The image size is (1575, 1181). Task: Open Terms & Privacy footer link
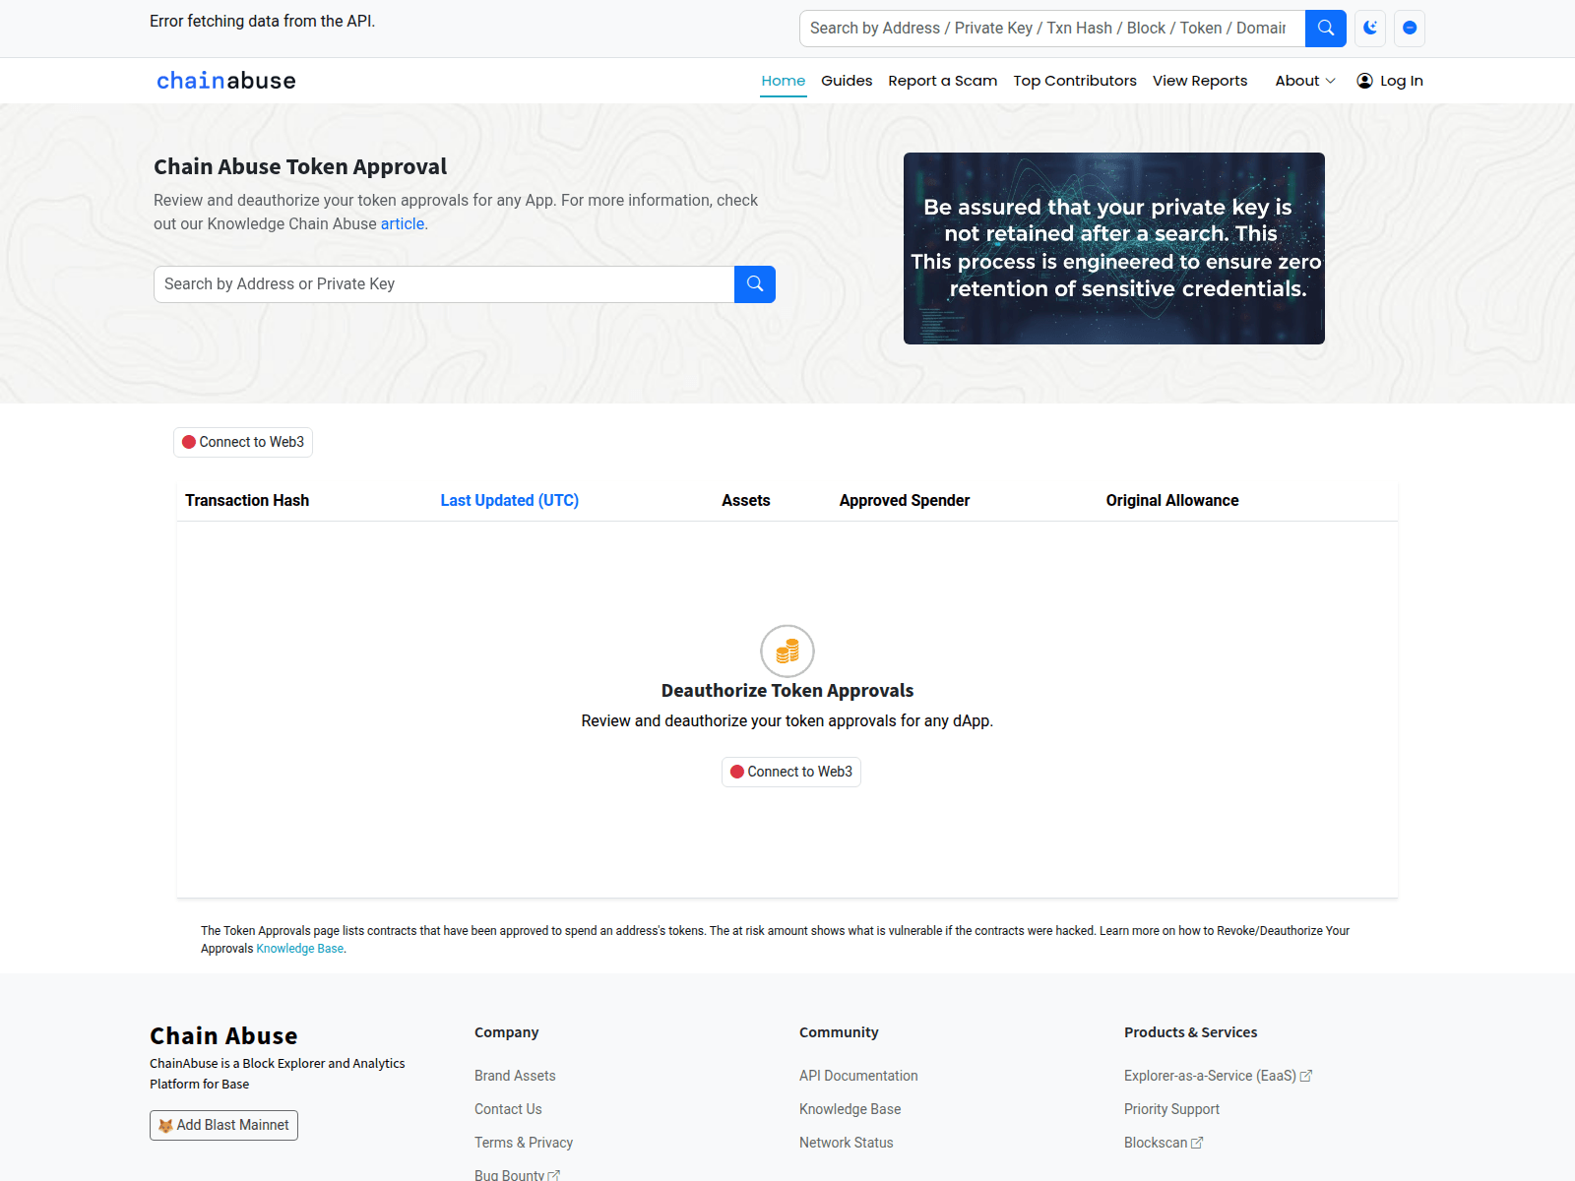click(x=524, y=1143)
